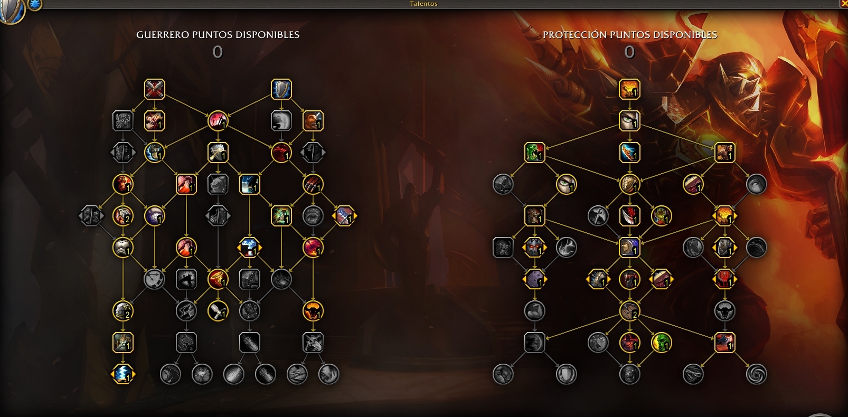Select the blue shield talent in Guerrero tree
The height and width of the screenshot is (417, 848).
(x=281, y=89)
